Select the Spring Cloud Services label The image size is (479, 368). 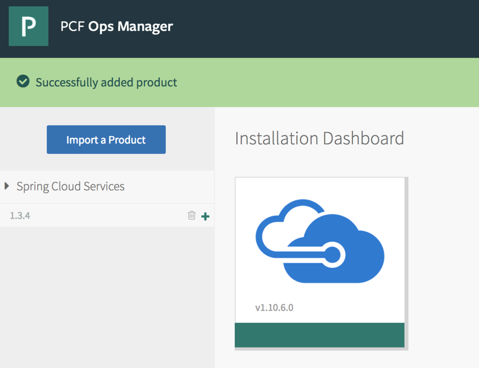point(71,186)
